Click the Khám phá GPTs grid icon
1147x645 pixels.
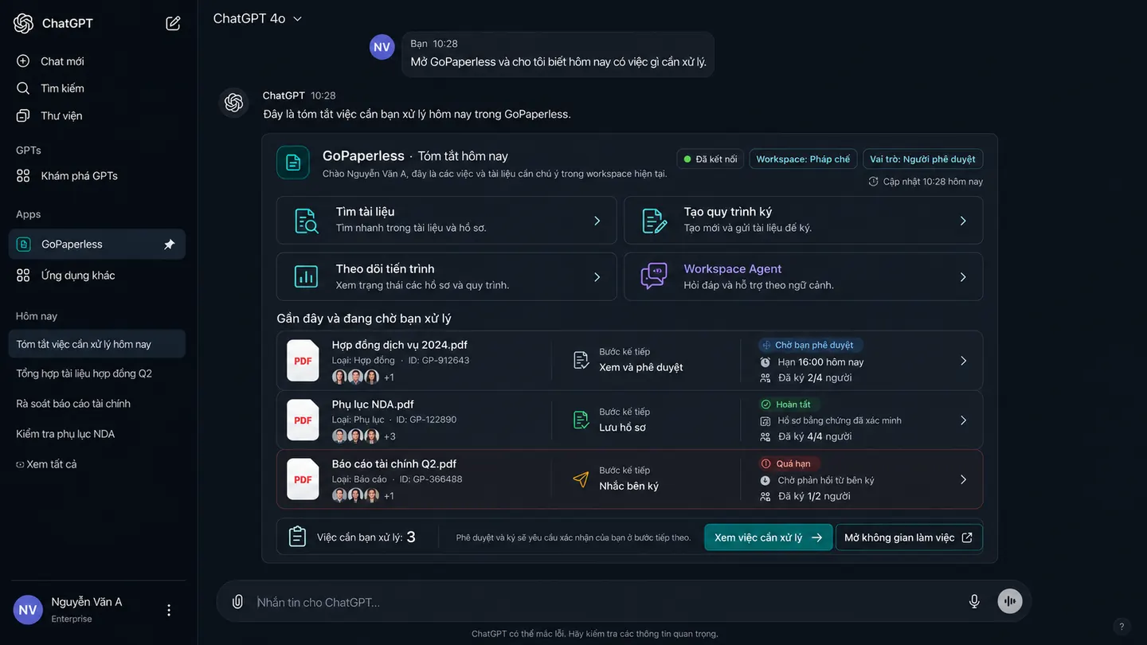coord(23,176)
